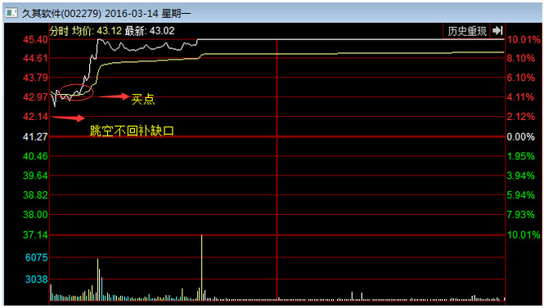The height and width of the screenshot is (308, 544).
Task: Click the 0.00% percentage axis label
Action: click(520, 137)
